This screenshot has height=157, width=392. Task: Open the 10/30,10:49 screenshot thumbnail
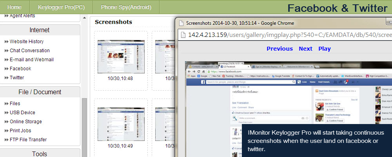pyautogui.click(x=121, y=124)
